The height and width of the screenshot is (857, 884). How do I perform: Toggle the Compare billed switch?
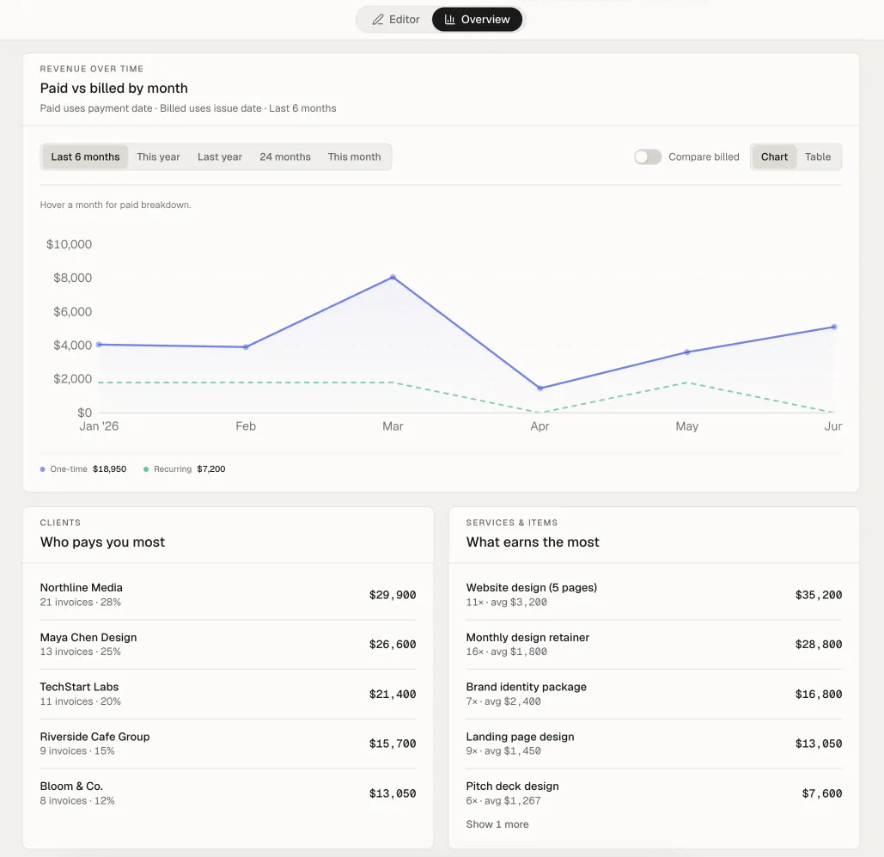pyautogui.click(x=647, y=156)
